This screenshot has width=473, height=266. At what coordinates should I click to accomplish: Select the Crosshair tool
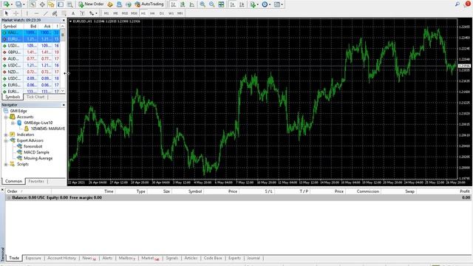(16, 13)
